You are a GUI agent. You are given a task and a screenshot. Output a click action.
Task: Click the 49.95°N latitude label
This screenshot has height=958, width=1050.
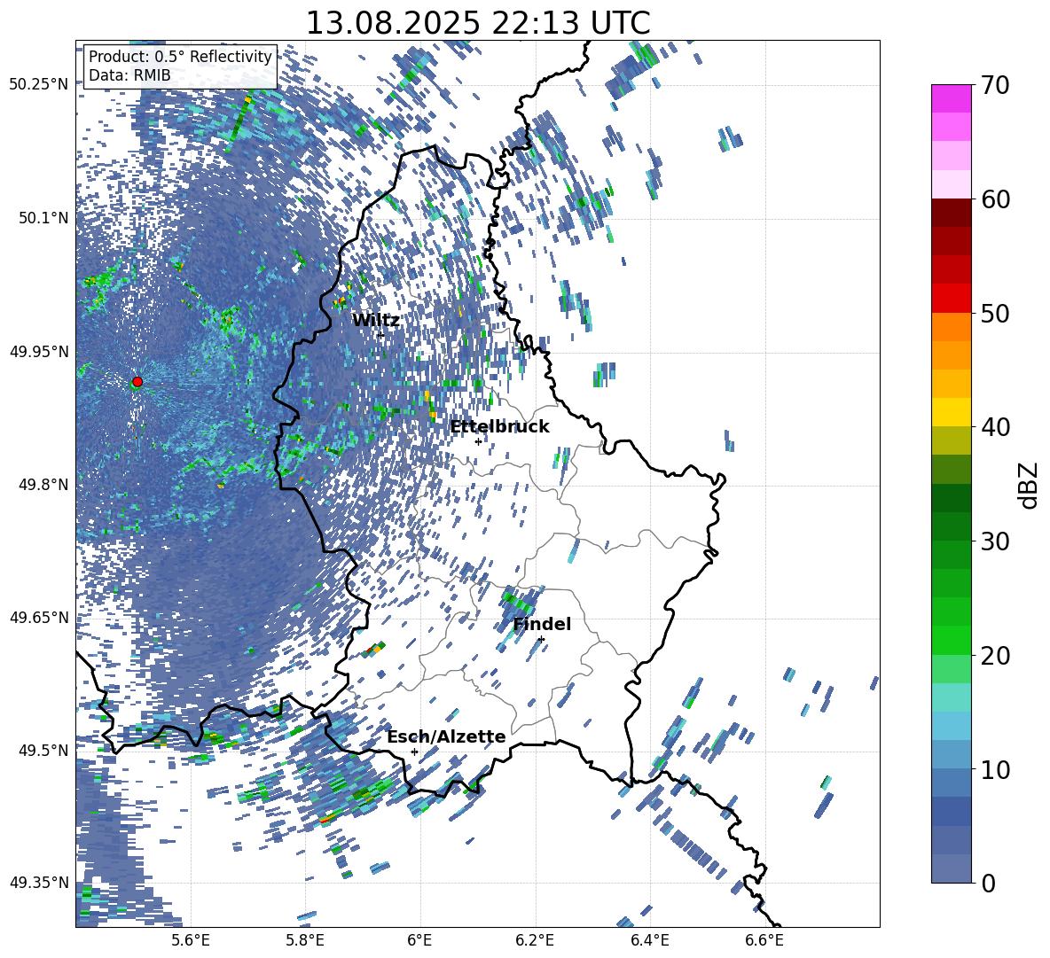[x=39, y=351]
